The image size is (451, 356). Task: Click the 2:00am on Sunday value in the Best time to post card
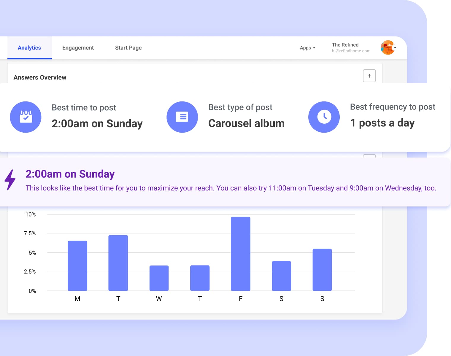[97, 123]
